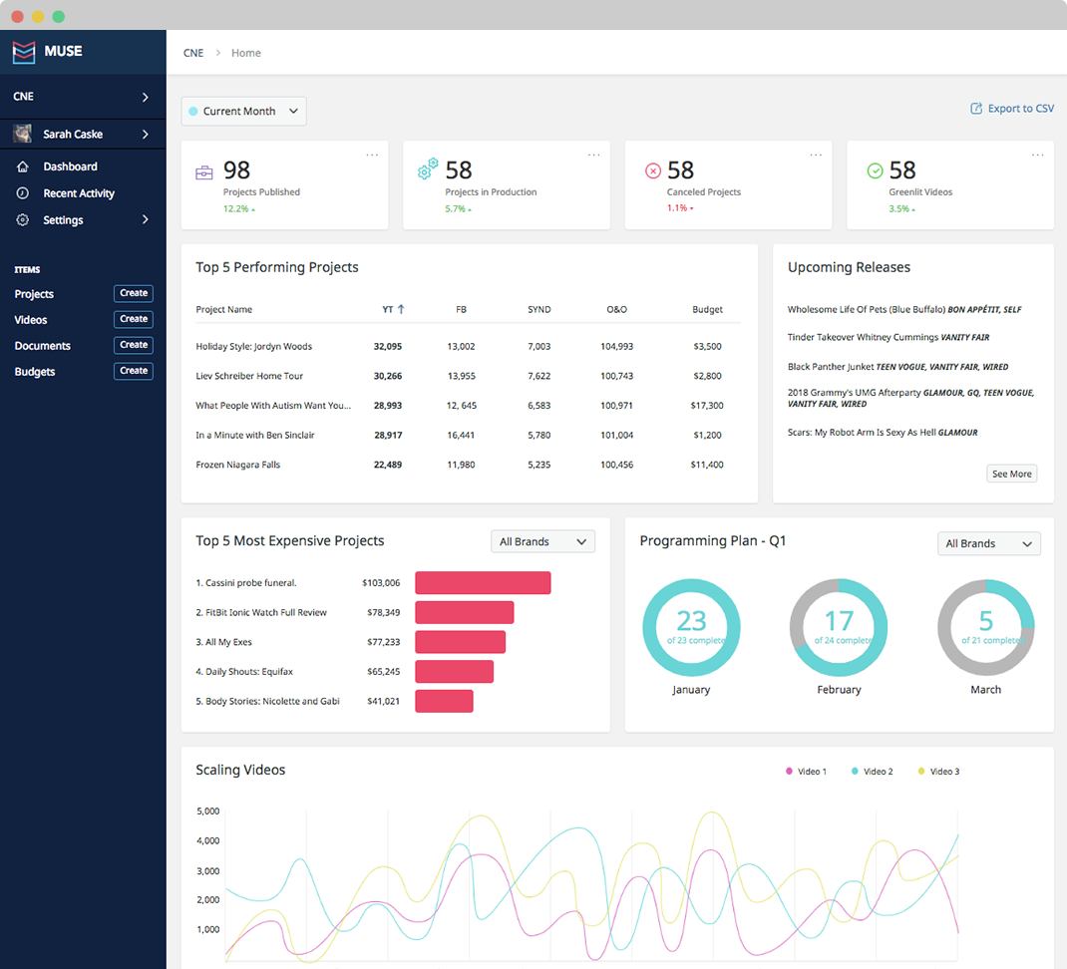The width and height of the screenshot is (1067, 969).
Task: Click the MUSE logo icon
Action: pos(24,52)
